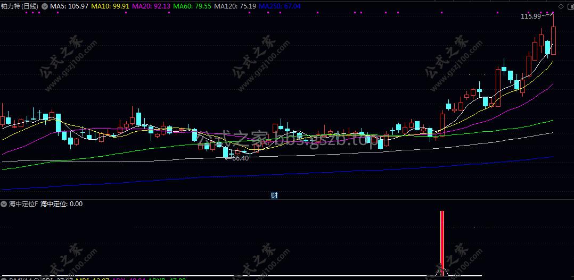Select the MA120: 75.19 label
The height and width of the screenshot is (280, 574).
point(235,6)
